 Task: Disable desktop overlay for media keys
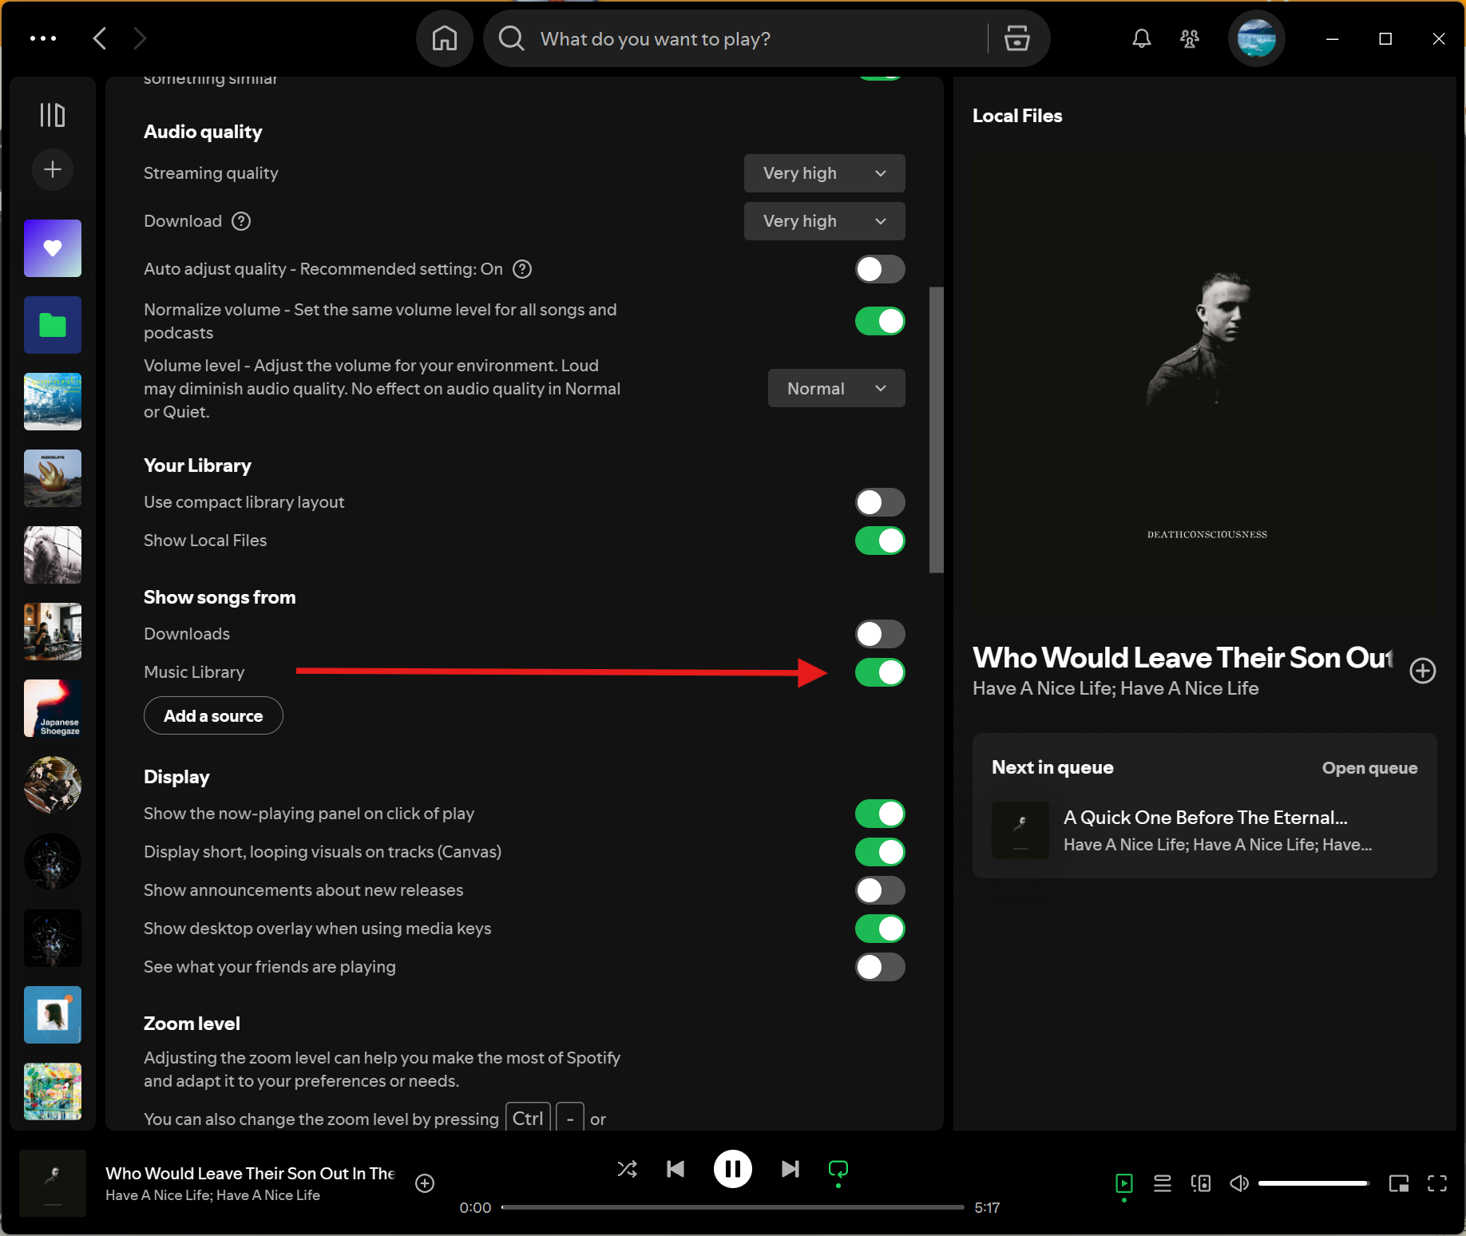click(880, 929)
